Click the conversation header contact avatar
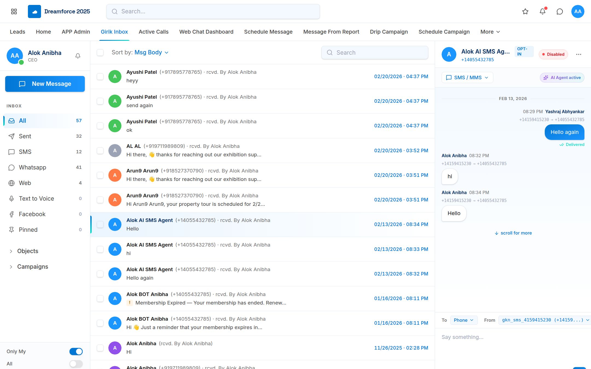This screenshot has width=591, height=369. point(449,54)
